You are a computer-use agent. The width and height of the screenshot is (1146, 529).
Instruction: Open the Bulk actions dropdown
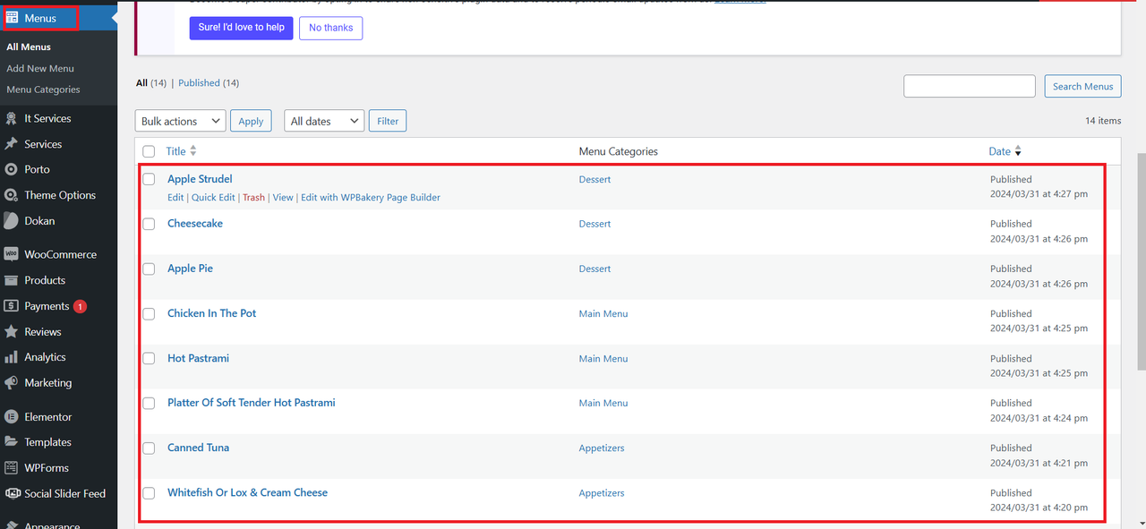[x=181, y=121]
